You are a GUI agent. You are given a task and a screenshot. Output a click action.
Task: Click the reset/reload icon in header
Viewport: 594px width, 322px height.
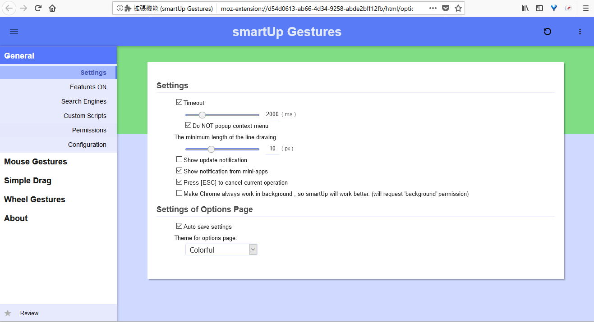coord(548,32)
